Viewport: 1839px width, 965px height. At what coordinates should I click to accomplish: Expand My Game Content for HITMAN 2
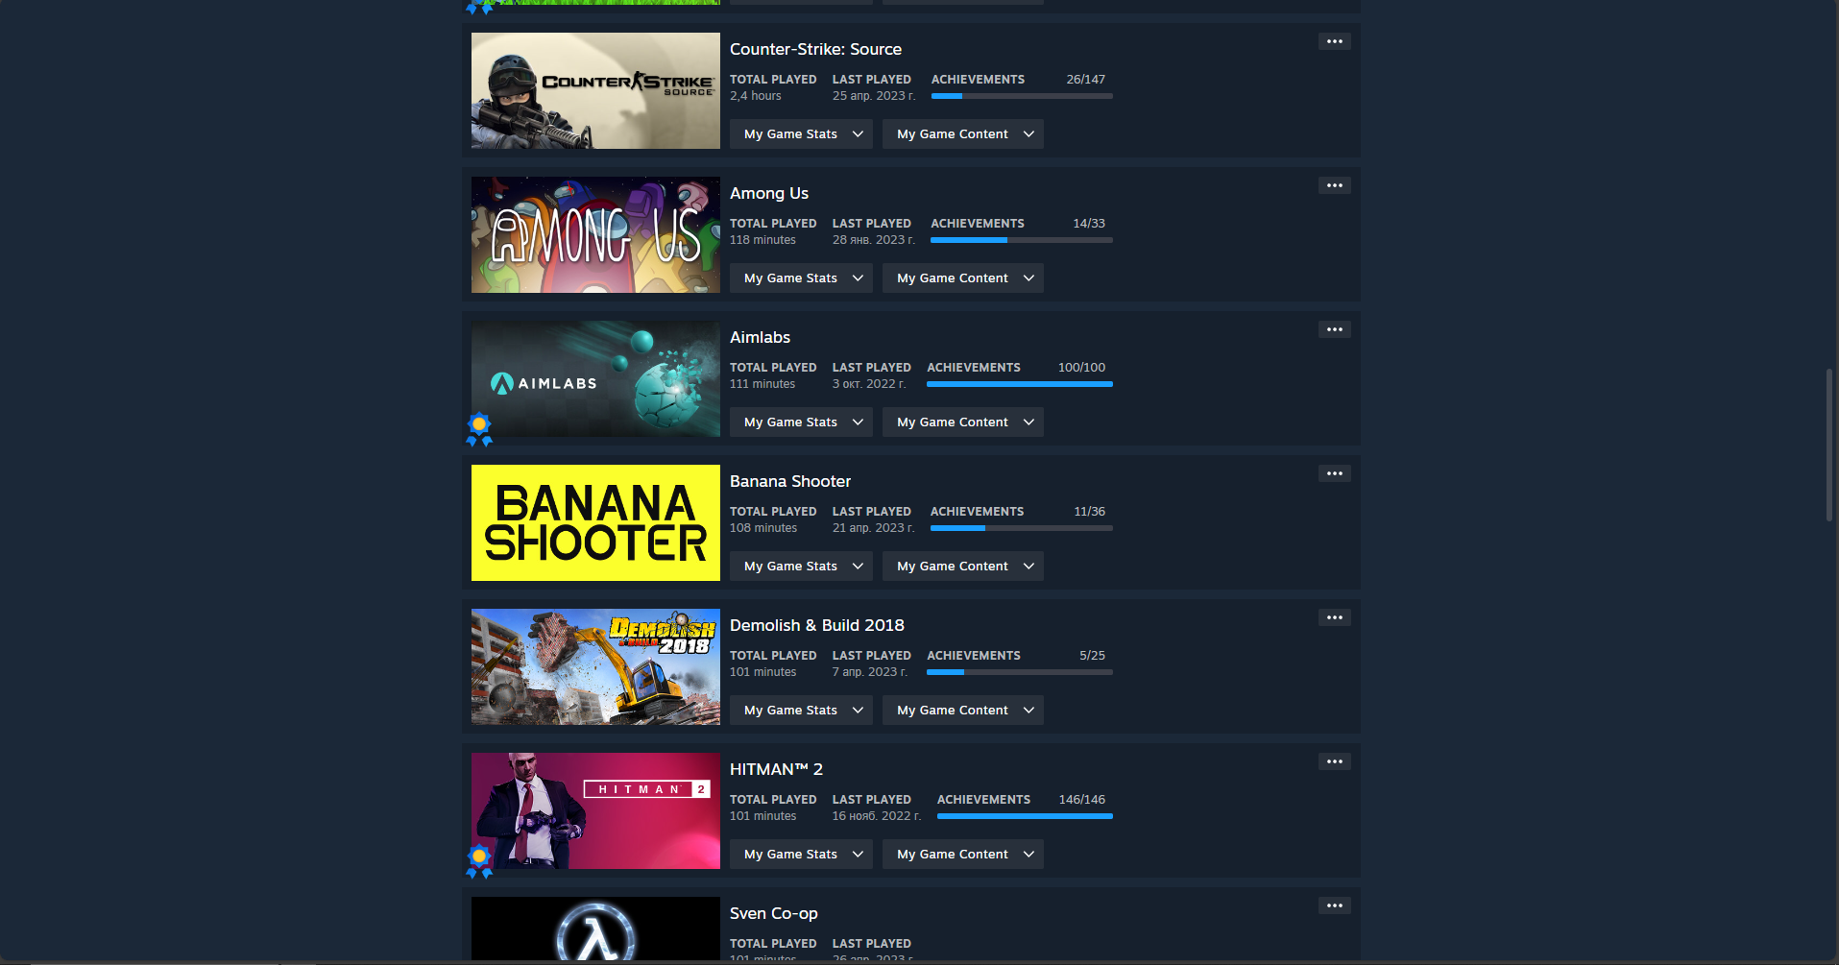click(962, 855)
